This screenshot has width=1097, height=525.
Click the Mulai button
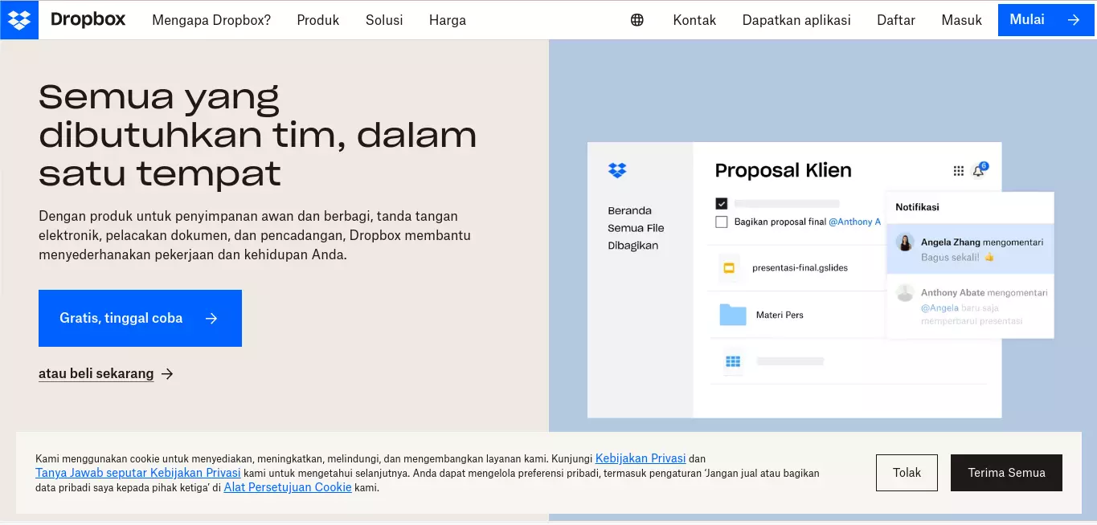point(1047,20)
